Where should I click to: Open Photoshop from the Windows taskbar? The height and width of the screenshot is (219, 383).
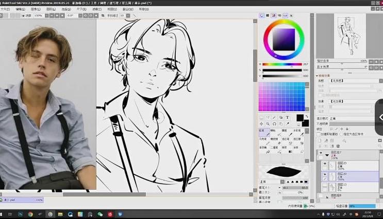pyautogui.click(x=20, y=213)
